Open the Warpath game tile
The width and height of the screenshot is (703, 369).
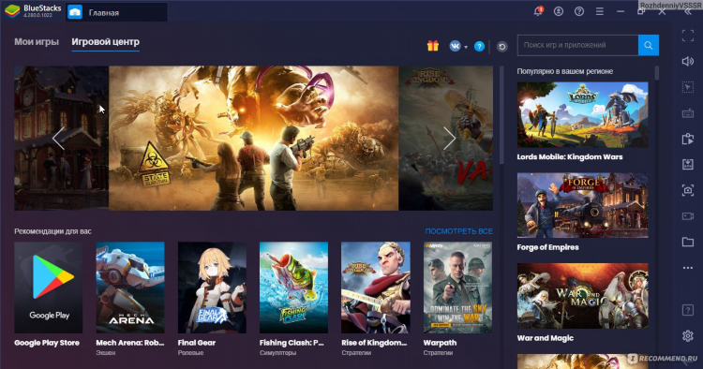coord(457,288)
